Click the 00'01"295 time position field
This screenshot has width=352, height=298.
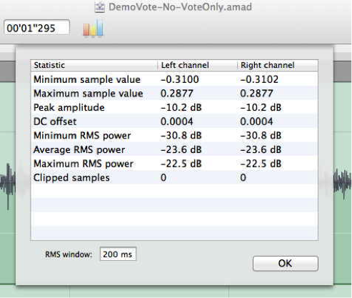coord(37,28)
